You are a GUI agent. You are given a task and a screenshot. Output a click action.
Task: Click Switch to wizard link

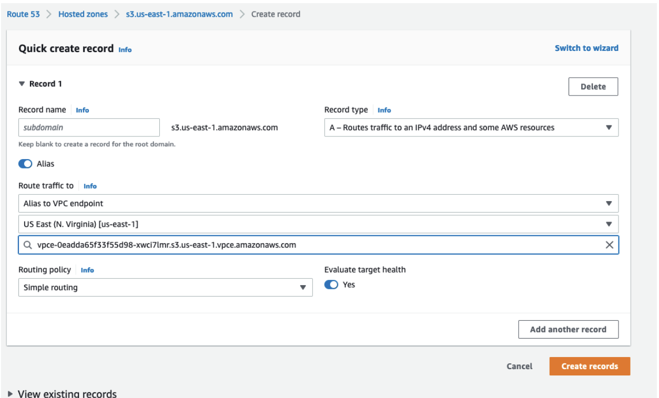click(x=586, y=48)
